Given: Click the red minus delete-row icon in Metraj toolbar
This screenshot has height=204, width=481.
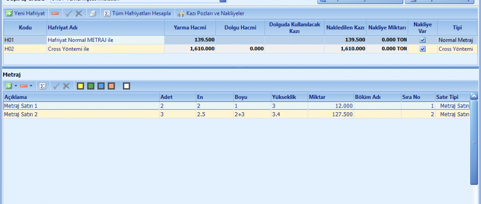Looking at the screenshot, I should tap(23, 86).
